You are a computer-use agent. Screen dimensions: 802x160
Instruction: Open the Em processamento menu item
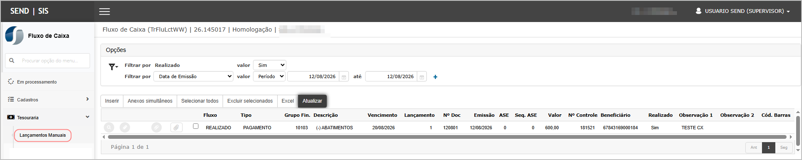[47, 82]
